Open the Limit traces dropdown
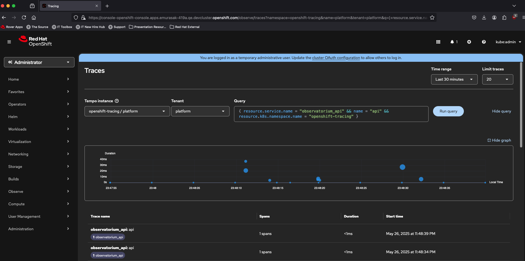This screenshot has width=525, height=261. click(497, 79)
